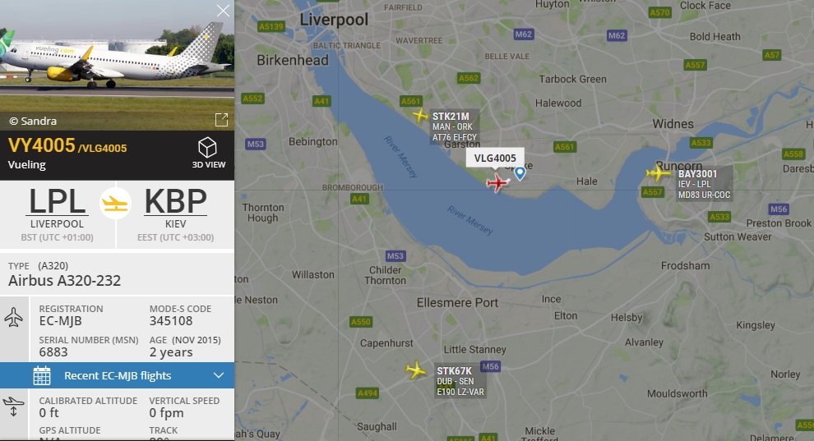
Task: Click the STK67K DUB-SEN flight label
Action: click(460, 381)
